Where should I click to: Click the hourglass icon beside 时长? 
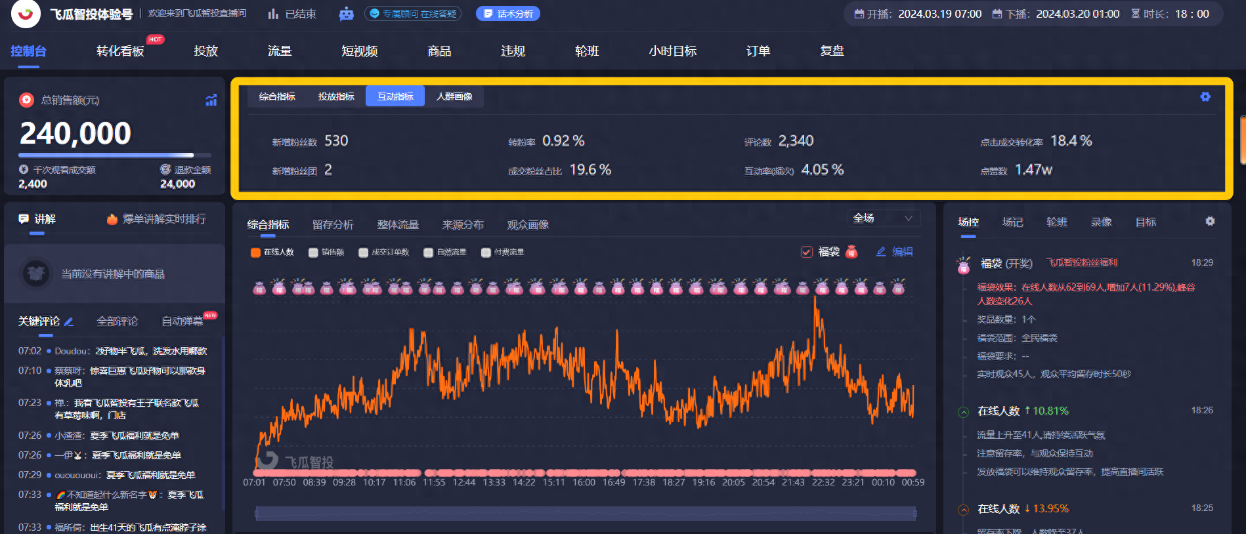[1135, 14]
